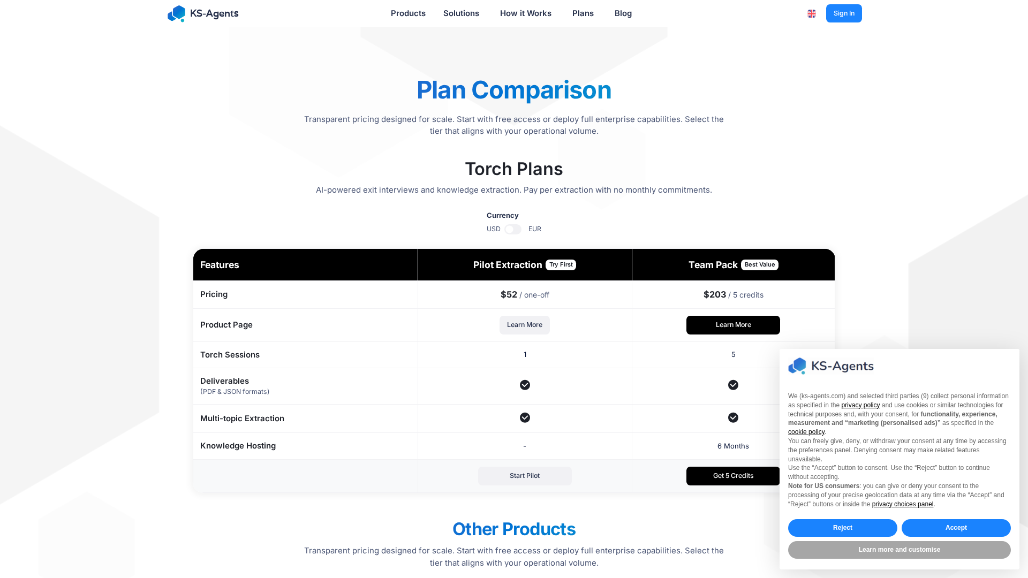
Task: Click the KS-Agents logo in header
Action: pyautogui.click(x=203, y=13)
